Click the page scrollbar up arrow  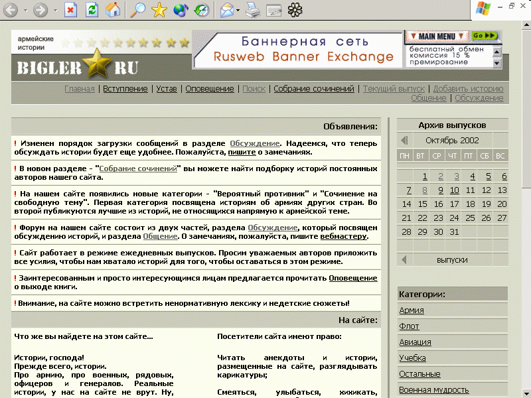click(526, 25)
